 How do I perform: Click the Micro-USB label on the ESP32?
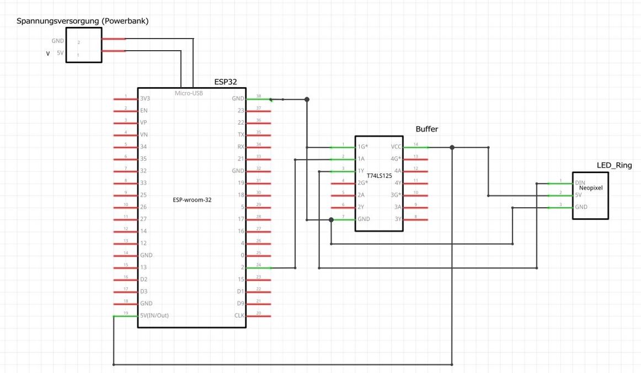coord(189,93)
